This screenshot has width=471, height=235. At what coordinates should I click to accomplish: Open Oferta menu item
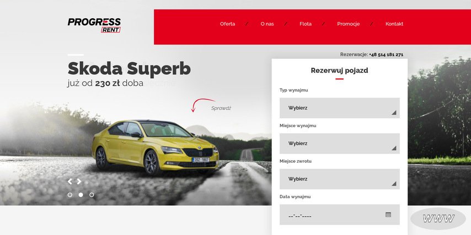pyautogui.click(x=227, y=24)
